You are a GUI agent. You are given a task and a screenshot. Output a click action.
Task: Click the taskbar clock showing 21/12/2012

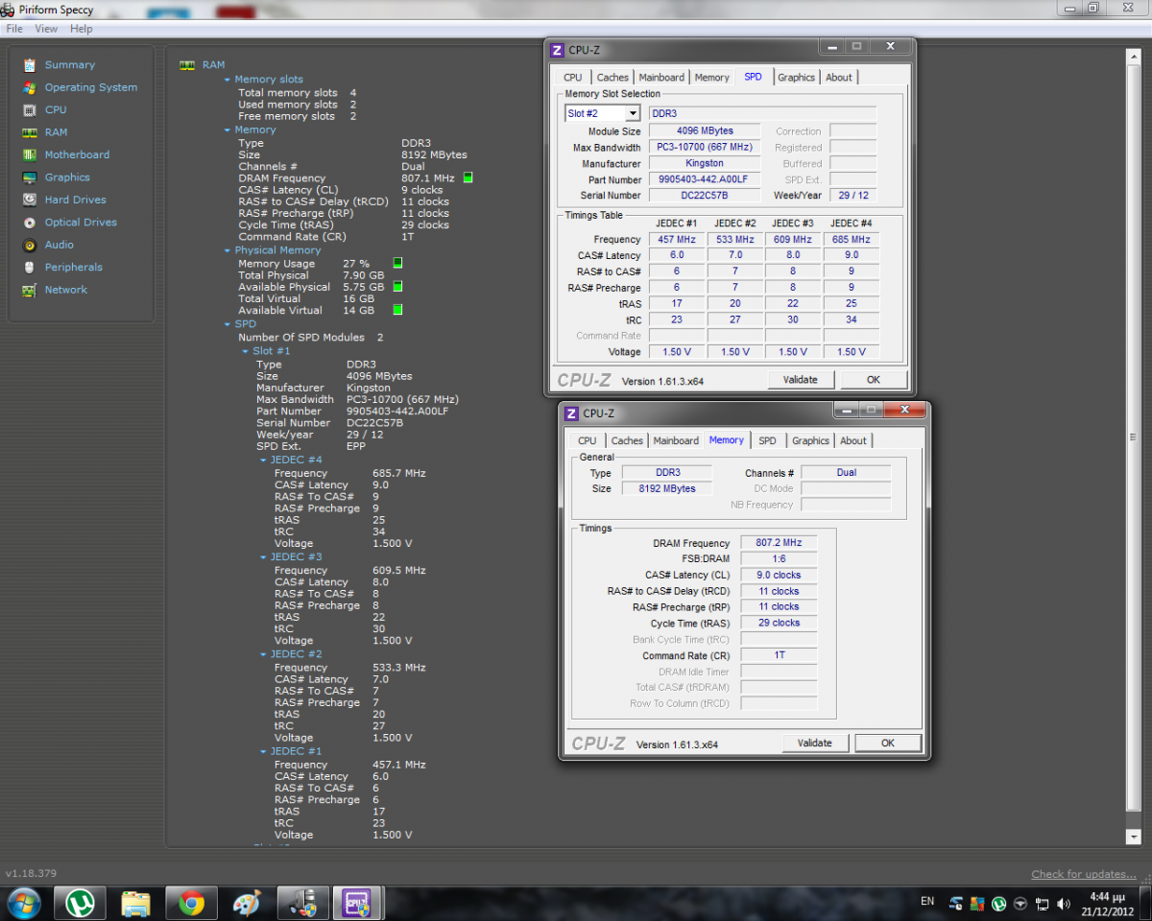tap(1109, 903)
